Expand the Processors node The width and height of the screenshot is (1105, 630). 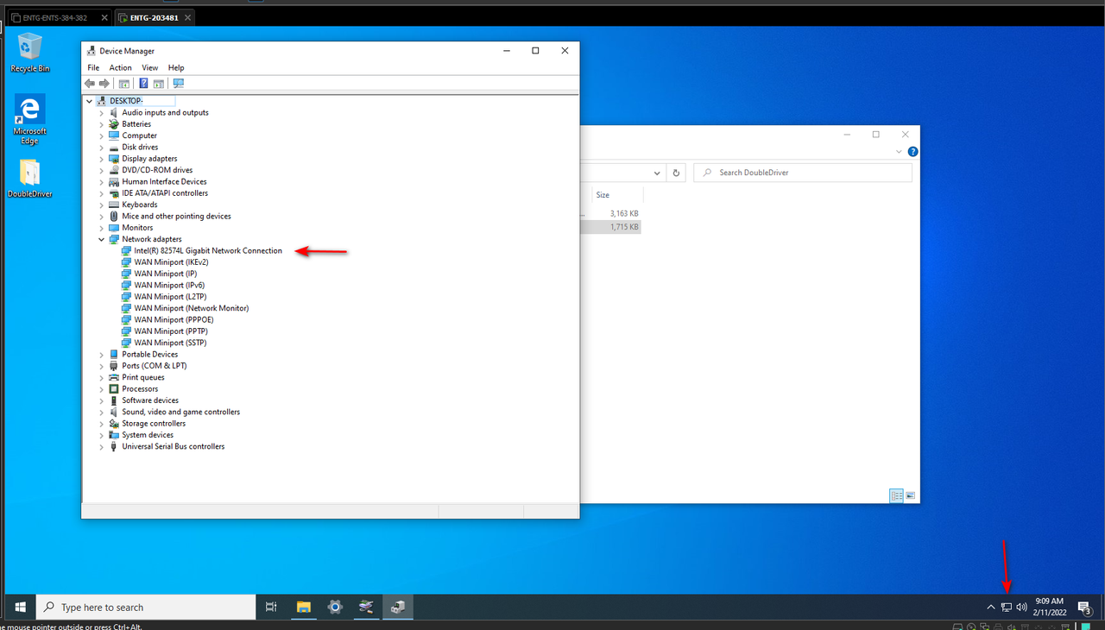[101, 389]
